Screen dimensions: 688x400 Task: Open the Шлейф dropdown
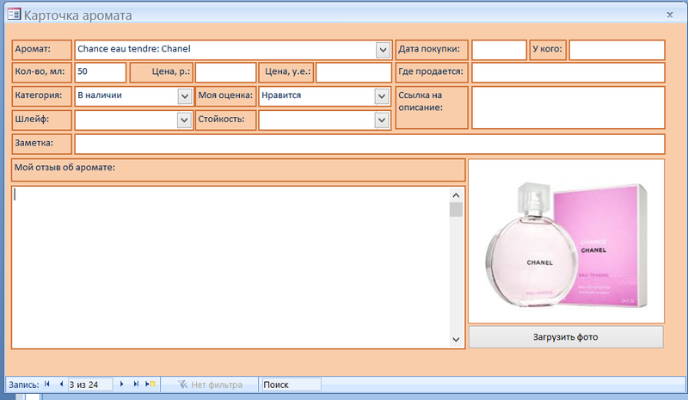pos(185,120)
